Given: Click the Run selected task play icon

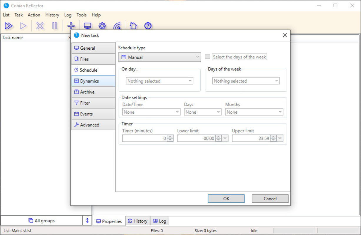Looking at the screenshot, I should point(23,26).
